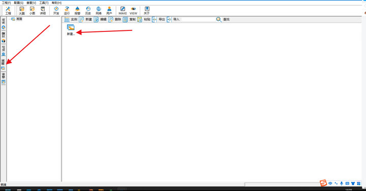Click the 新建 new button in list toolbar
Image resolution: width=366 pixels, height=191 pixels.
pos(86,20)
